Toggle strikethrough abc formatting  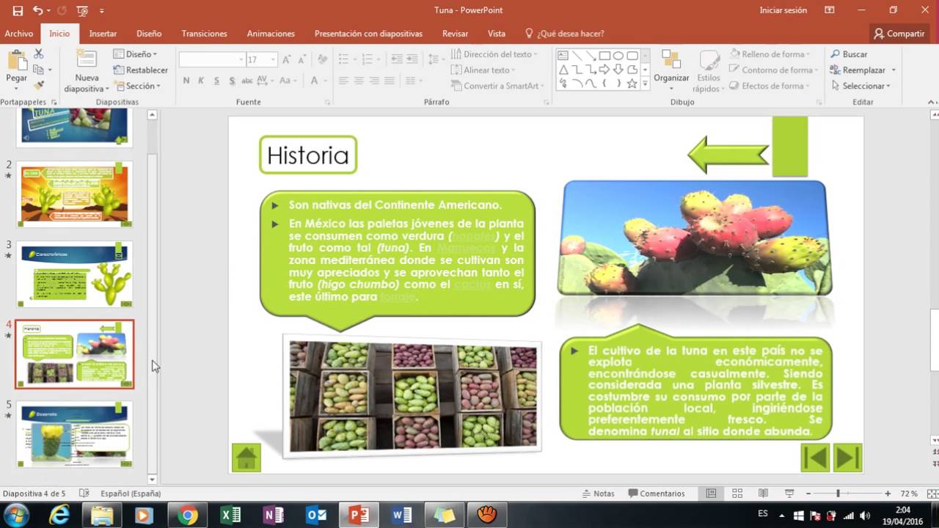click(x=248, y=81)
